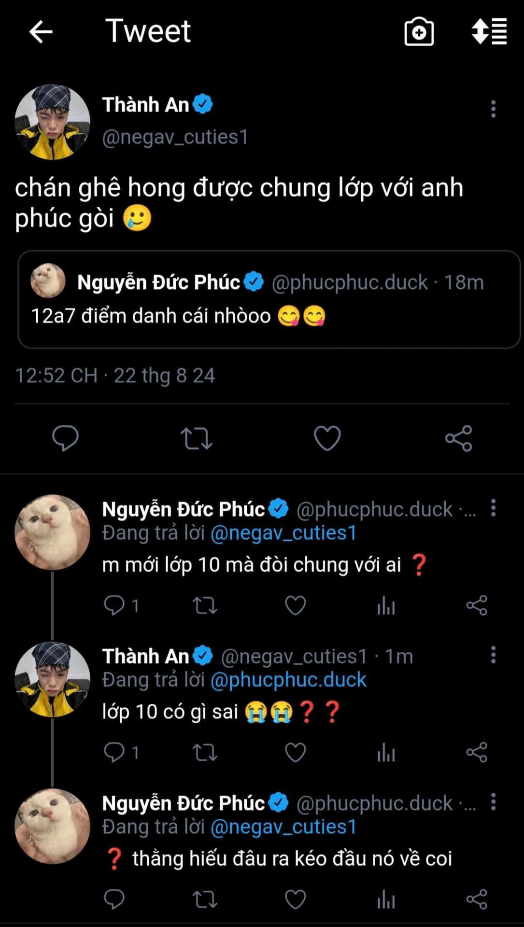
Task: Open more options for the main tweet
Action: [x=493, y=109]
